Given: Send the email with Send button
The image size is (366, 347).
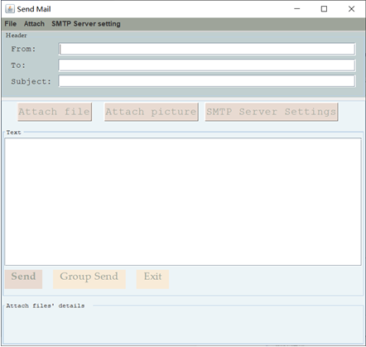Looking at the screenshot, I should tap(23, 279).
